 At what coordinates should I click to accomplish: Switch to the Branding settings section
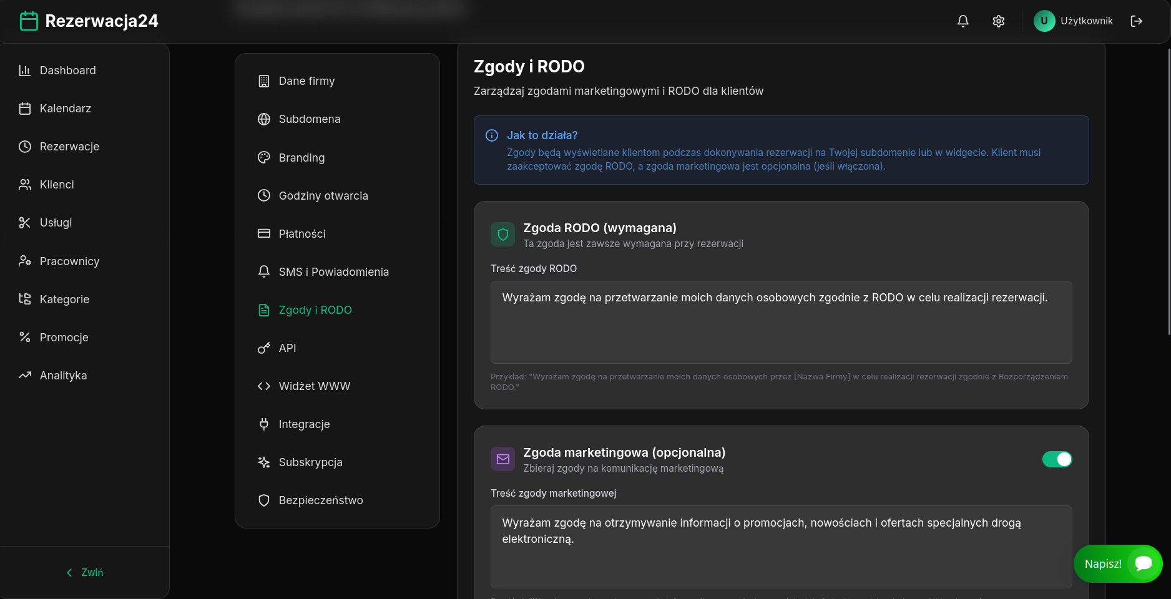pyautogui.click(x=301, y=158)
